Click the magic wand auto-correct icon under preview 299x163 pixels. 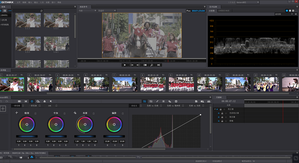point(152,65)
